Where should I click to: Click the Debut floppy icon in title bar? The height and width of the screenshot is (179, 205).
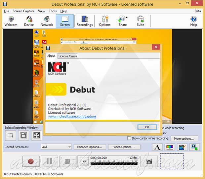point(5,4)
